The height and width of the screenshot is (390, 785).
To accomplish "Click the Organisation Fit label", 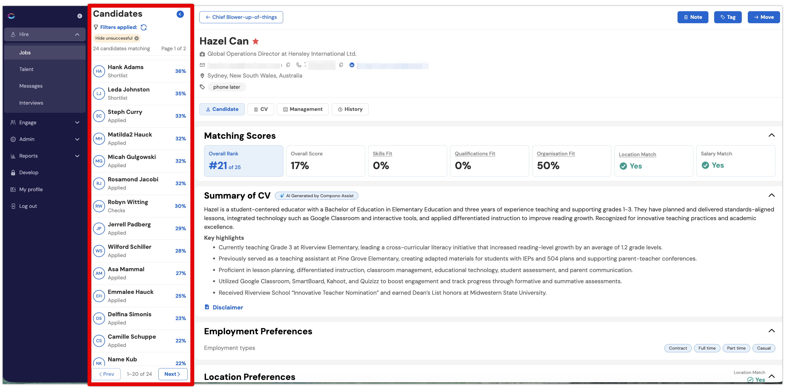I will (556, 154).
